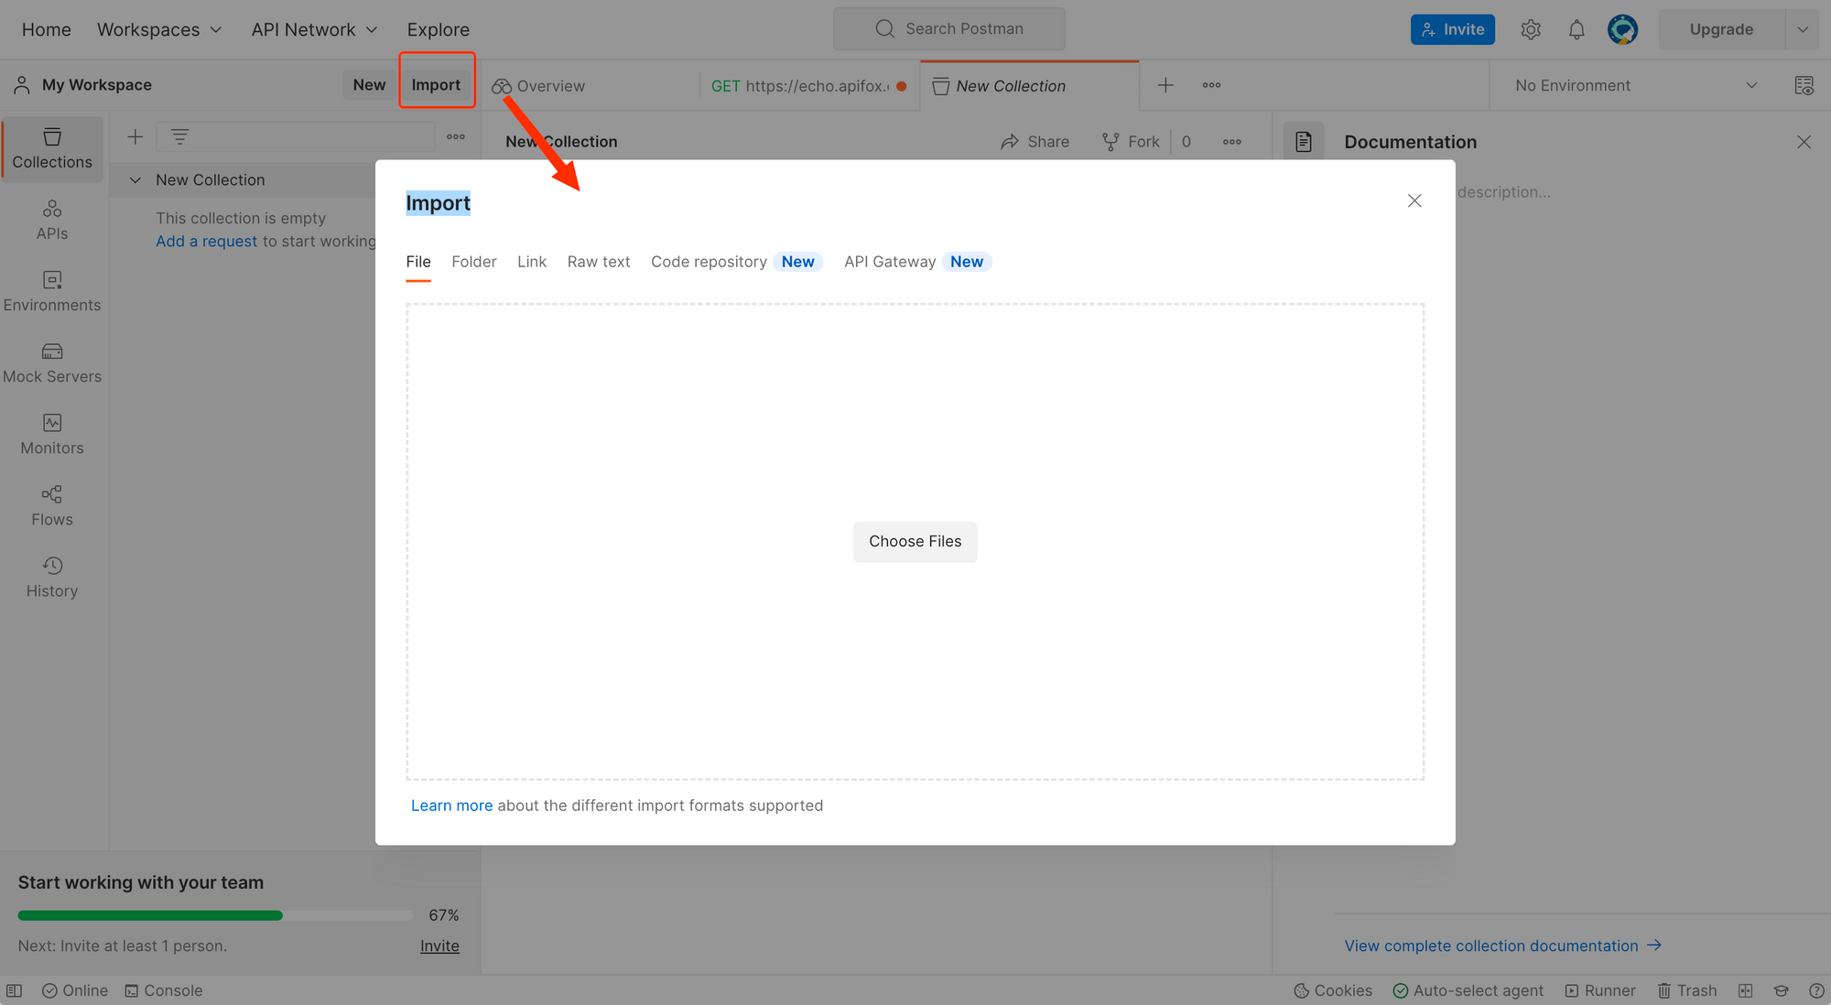
Task: Open the Bootcamp icon in status bar
Action: coord(1782,990)
